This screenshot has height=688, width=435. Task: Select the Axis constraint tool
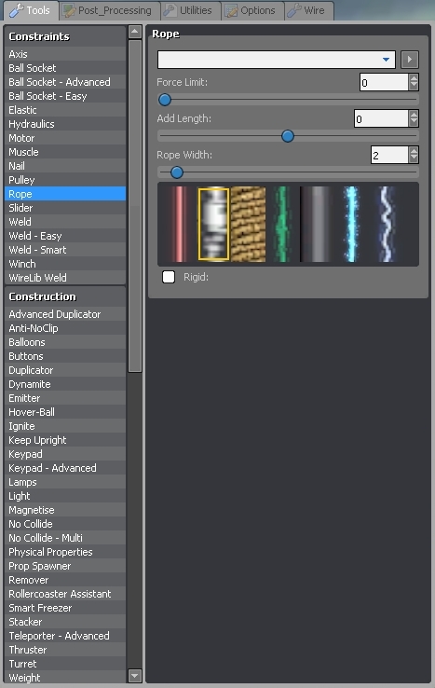point(65,54)
